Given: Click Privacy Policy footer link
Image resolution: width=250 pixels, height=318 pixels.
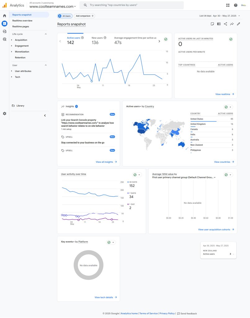Looking at the screenshot, I should (167, 313).
